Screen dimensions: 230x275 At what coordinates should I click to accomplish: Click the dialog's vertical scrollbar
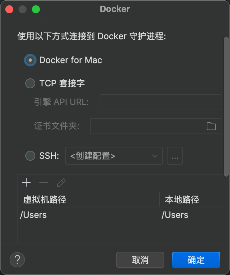(226, 106)
